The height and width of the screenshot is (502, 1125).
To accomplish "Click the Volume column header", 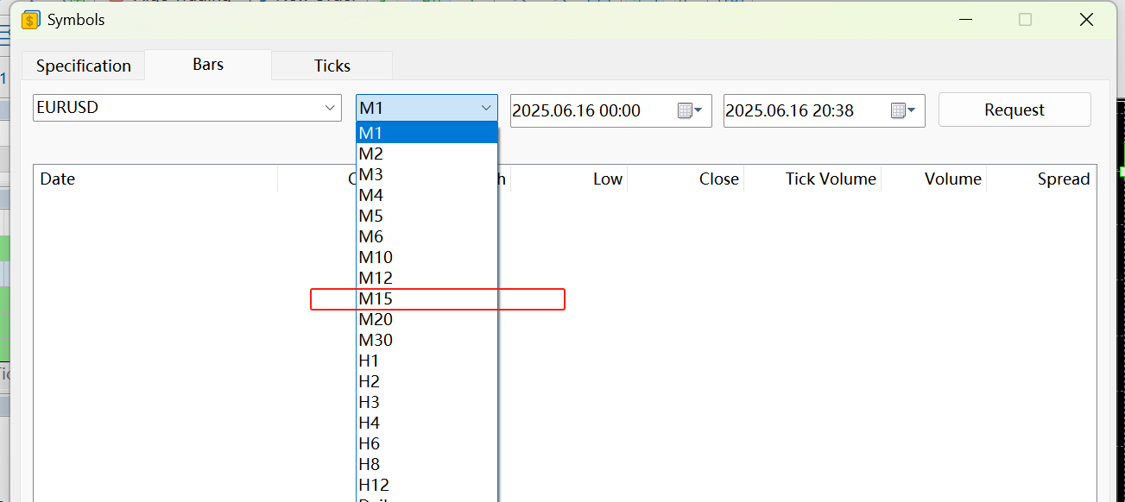I will 934,179.
